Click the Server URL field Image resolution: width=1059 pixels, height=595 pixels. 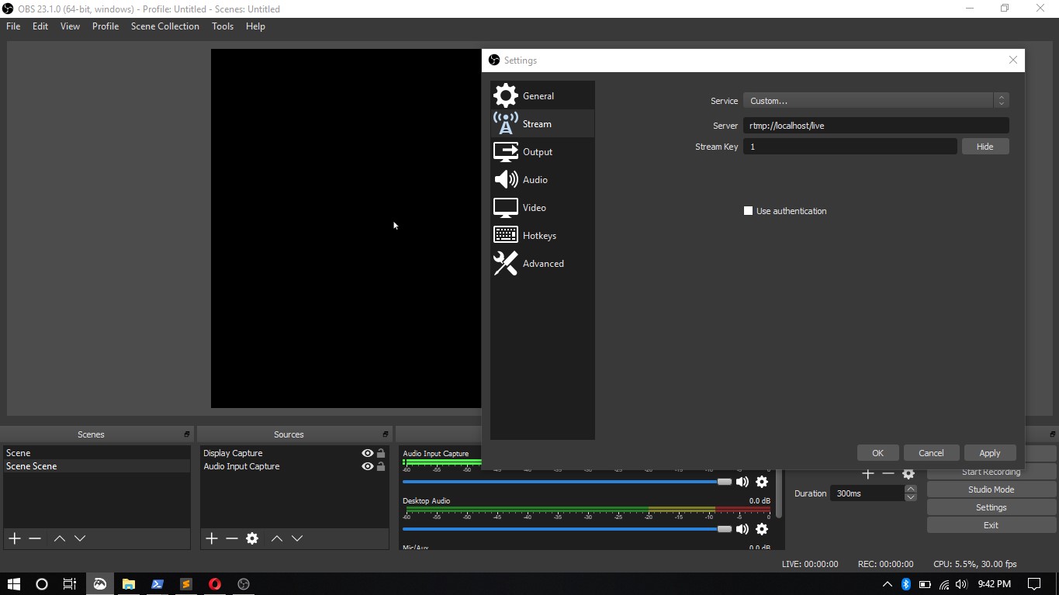tap(876, 126)
